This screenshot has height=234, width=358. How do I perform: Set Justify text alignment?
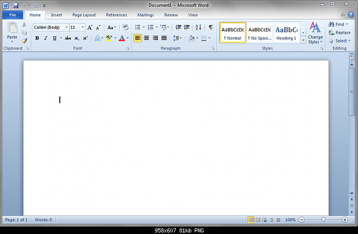164,38
